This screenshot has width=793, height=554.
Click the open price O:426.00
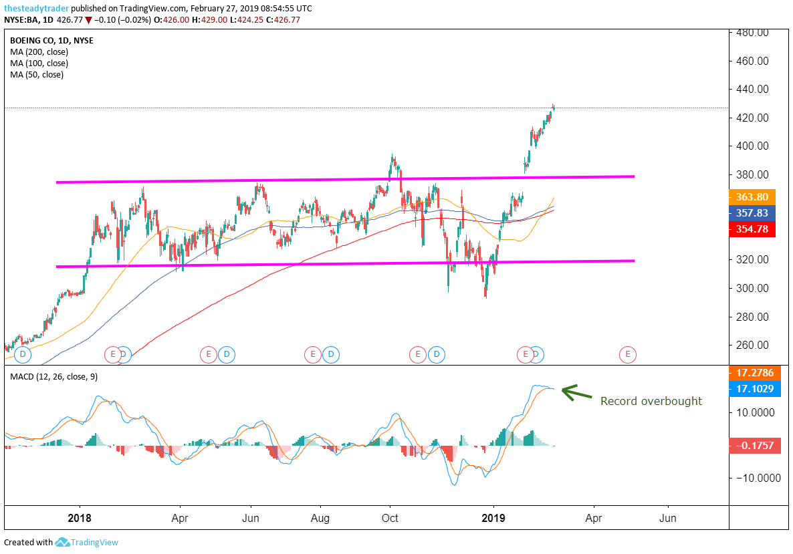171,20
